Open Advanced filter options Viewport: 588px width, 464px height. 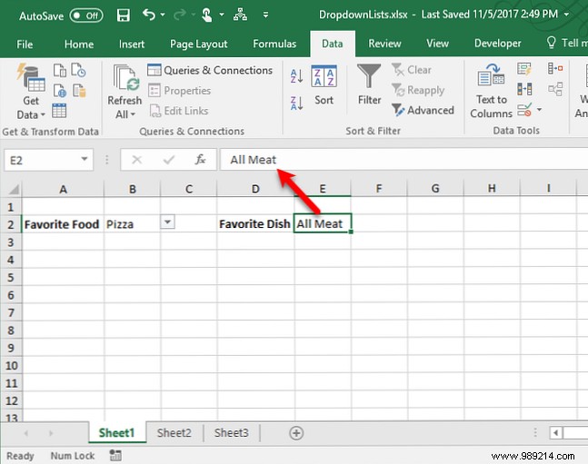423,110
